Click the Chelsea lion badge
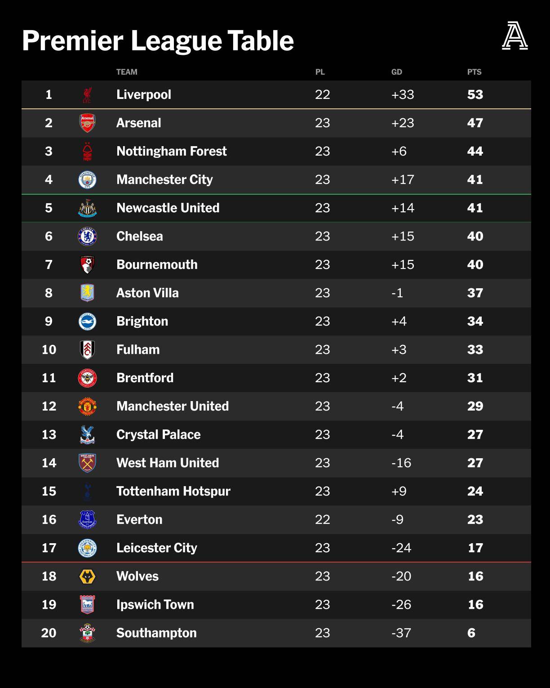Screen dimensions: 550x688 (x=87, y=237)
